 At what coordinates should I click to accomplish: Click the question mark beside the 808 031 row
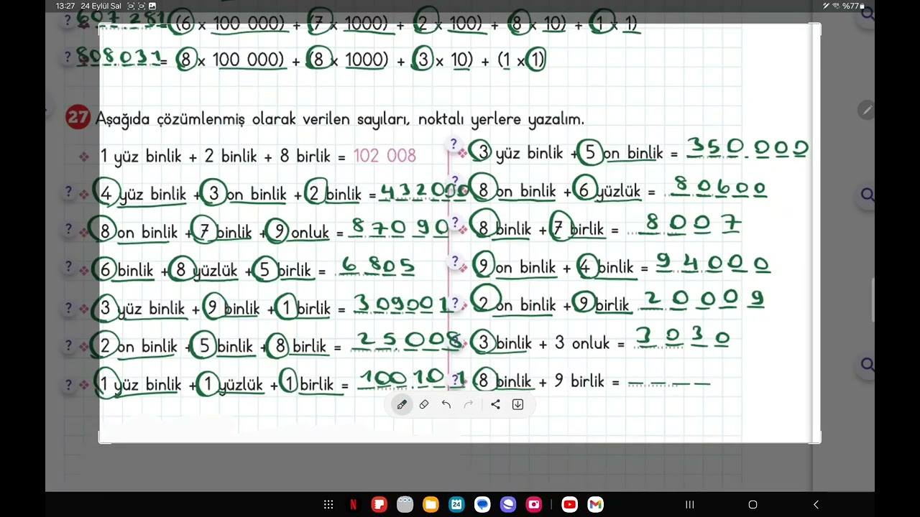click(68, 57)
